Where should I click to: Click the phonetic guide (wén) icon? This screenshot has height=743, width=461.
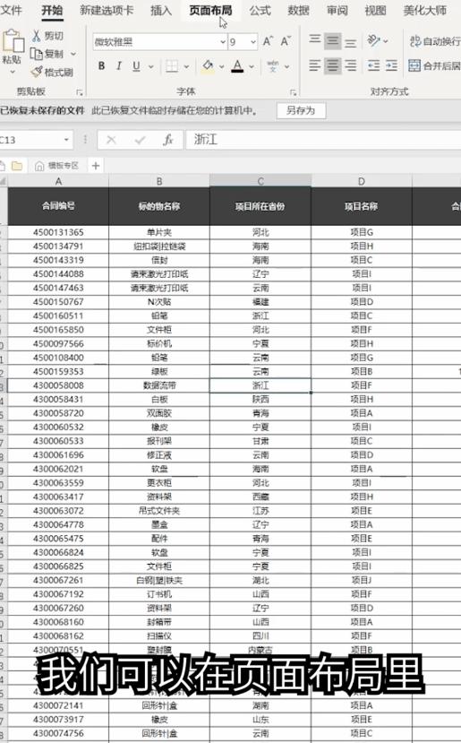[x=273, y=65]
